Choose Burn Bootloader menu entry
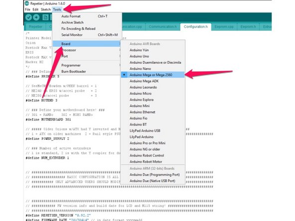The width and height of the screenshot is (295, 221). [x=87, y=71]
